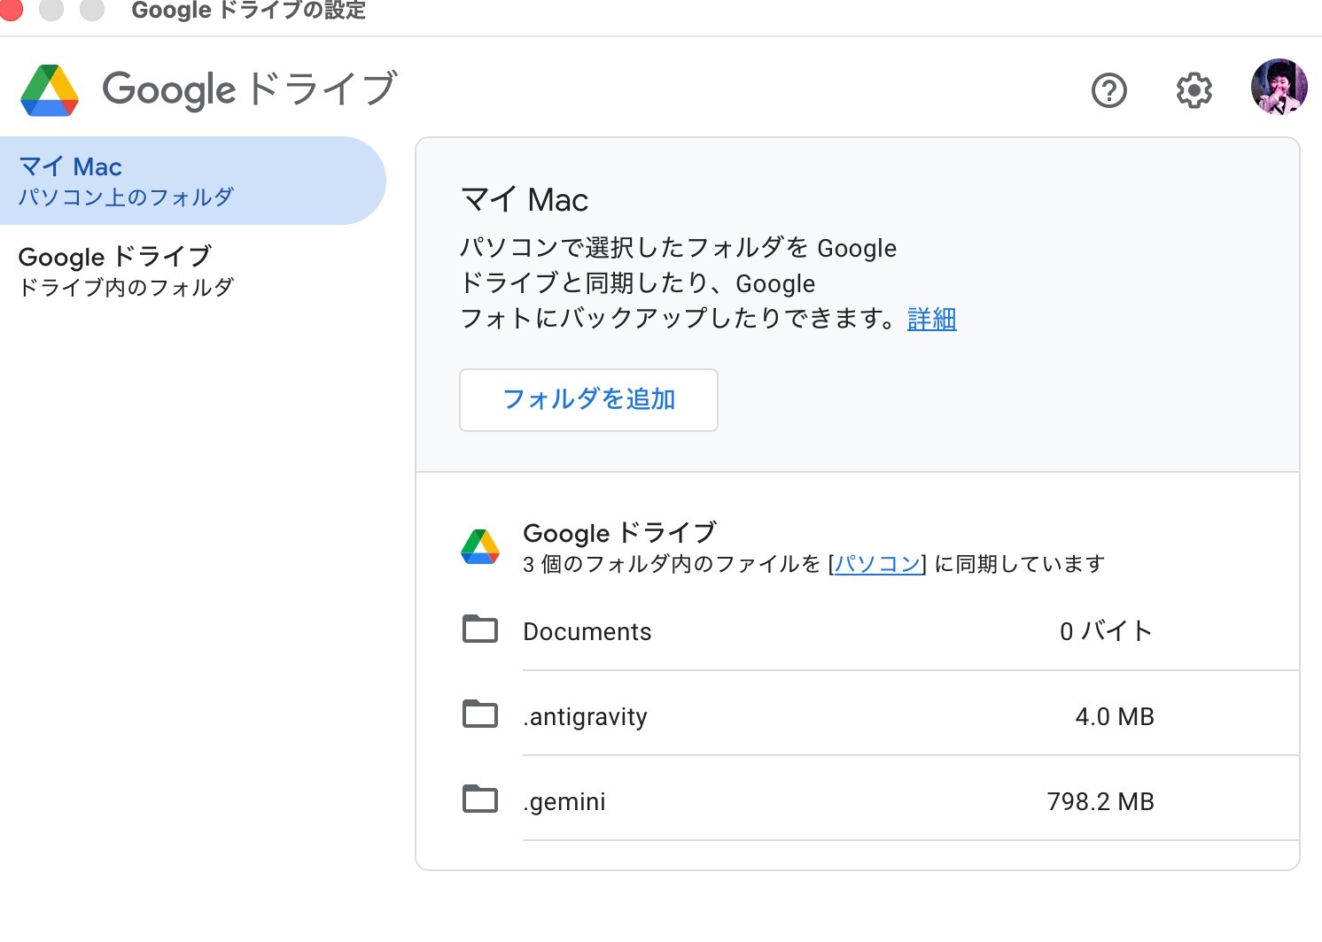Click the 798.2 MB size value
The width and height of the screenshot is (1322, 942).
click(x=1100, y=801)
